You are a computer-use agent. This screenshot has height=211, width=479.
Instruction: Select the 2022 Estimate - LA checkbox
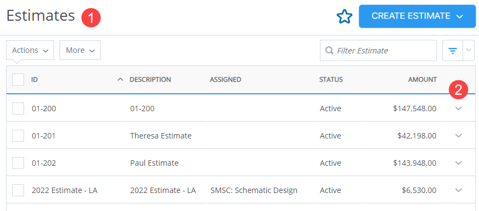(18, 191)
